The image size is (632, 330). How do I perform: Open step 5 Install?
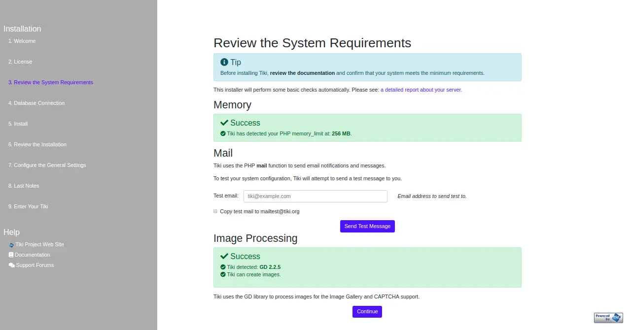point(18,124)
